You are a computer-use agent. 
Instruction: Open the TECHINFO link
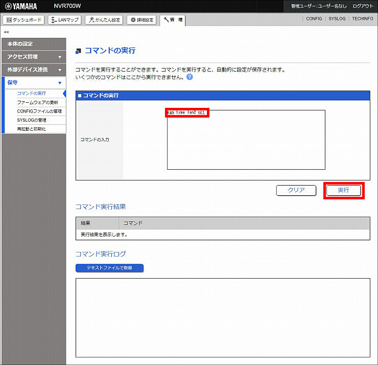pyautogui.click(x=362, y=18)
